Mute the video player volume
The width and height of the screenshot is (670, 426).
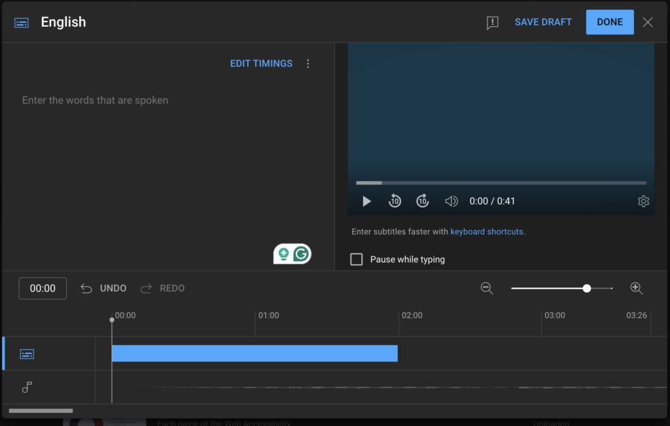pyautogui.click(x=451, y=201)
